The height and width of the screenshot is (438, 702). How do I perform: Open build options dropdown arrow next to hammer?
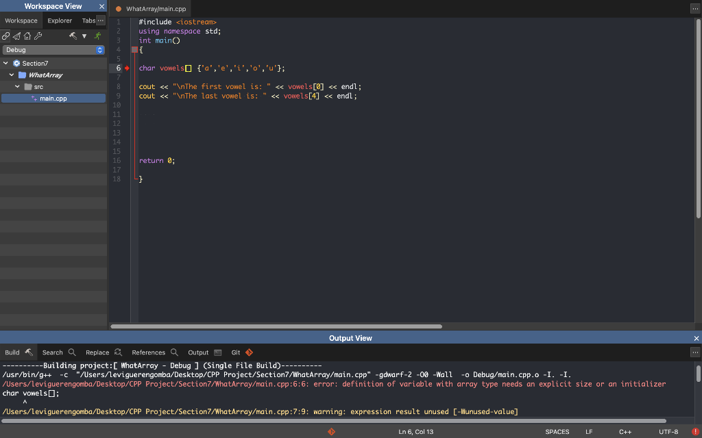[84, 36]
